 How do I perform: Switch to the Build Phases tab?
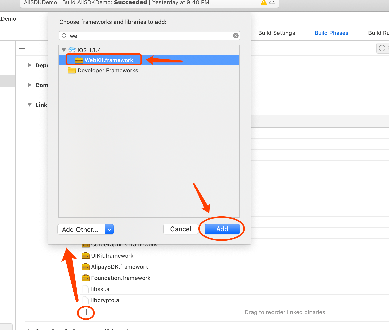tap(331, 33)
